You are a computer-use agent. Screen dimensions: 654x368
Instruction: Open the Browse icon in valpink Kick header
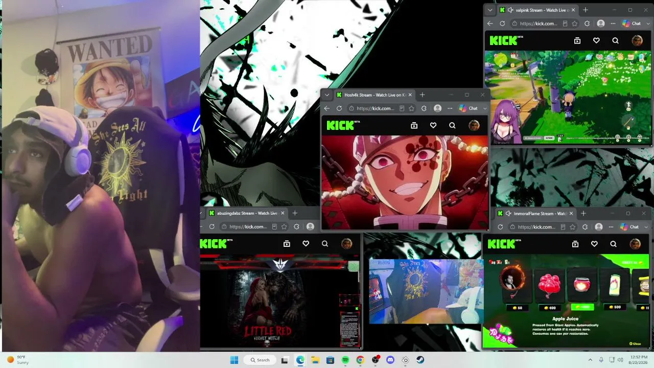(577, 41)
